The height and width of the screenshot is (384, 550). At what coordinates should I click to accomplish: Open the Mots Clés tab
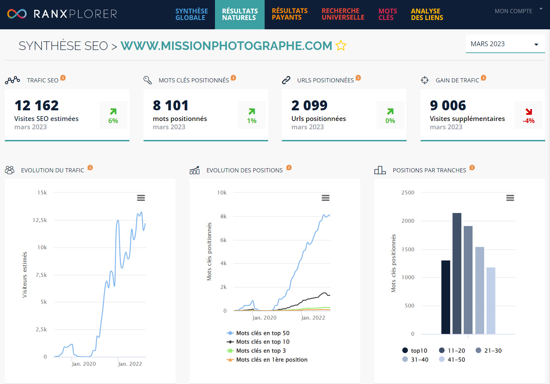point(387,14)
